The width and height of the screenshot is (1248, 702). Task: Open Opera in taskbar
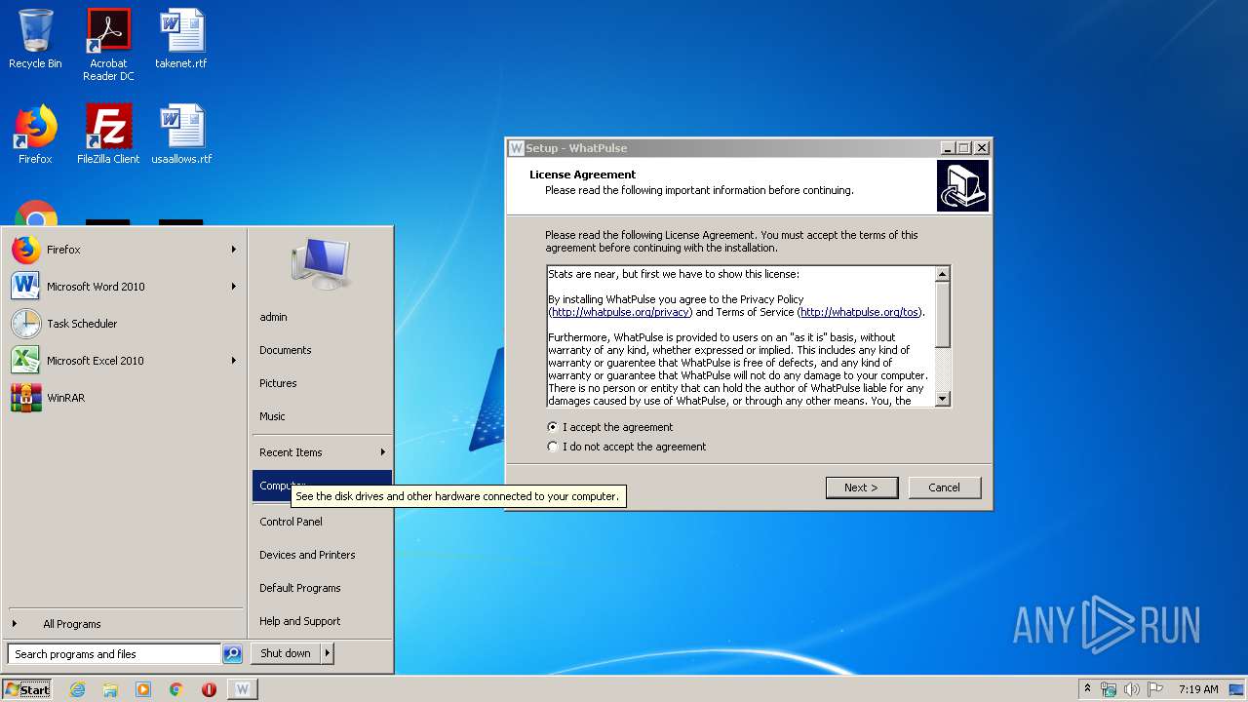[209, 689]
